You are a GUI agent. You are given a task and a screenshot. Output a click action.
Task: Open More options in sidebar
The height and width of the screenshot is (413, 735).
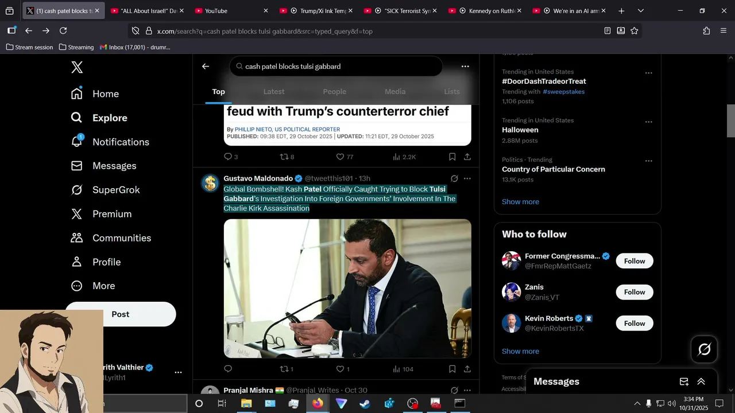[x=92, y=286]
